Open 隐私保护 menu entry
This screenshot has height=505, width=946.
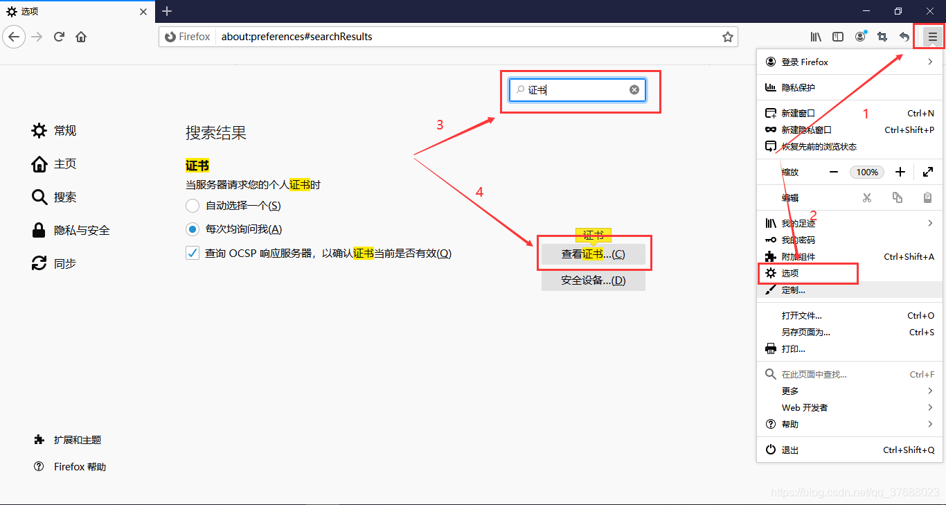850,87
